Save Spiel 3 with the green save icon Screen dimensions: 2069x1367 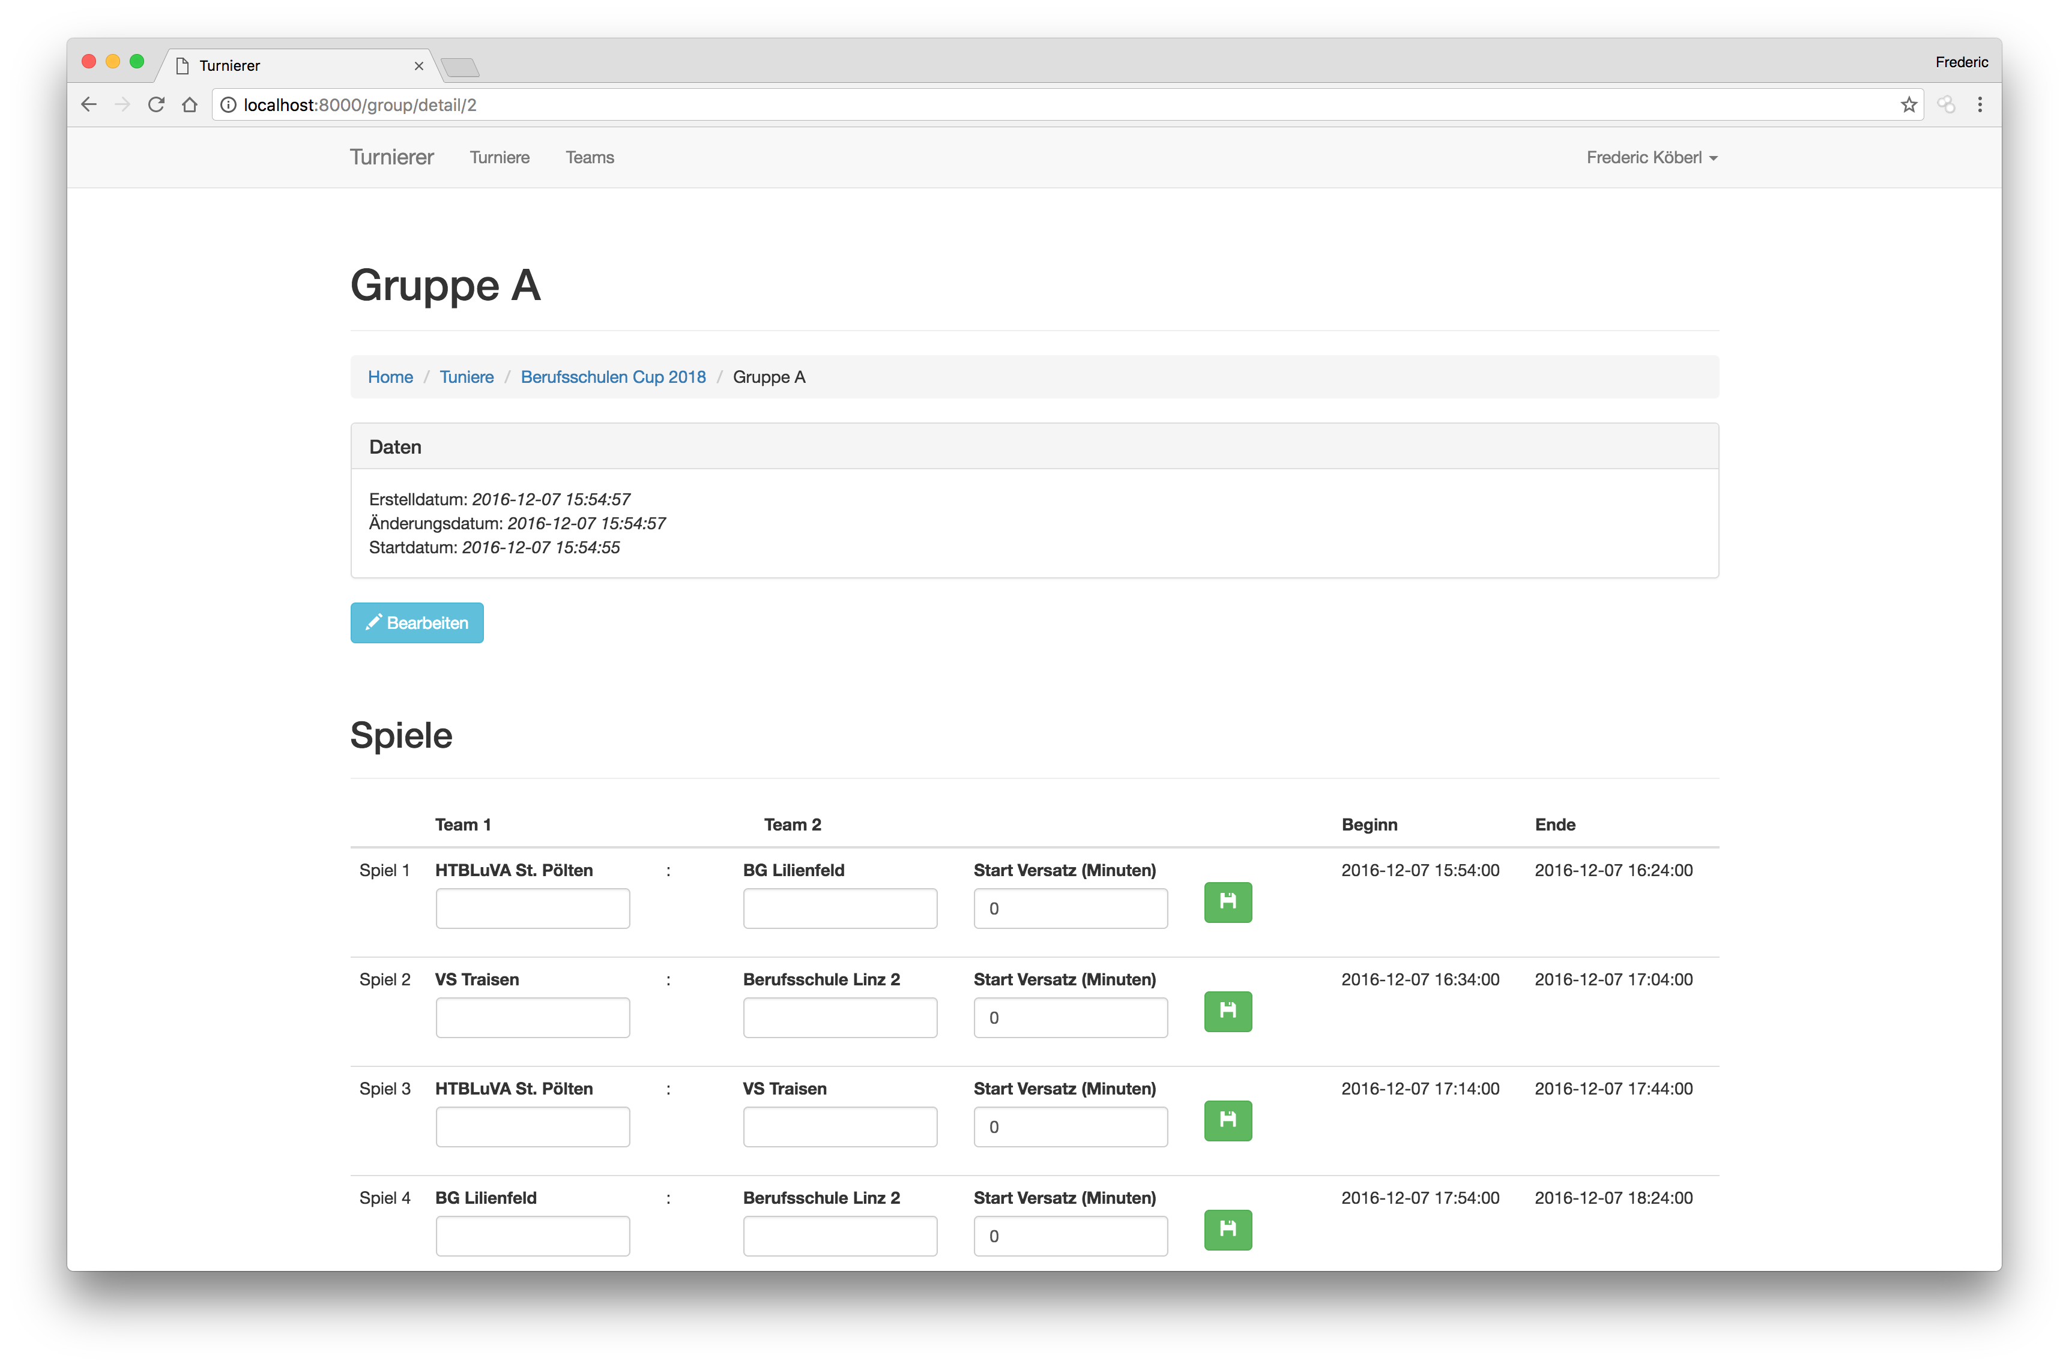point(1227,1120)
